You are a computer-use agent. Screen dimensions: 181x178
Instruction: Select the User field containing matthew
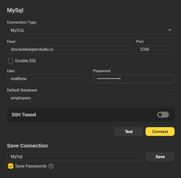coord(47,79)
